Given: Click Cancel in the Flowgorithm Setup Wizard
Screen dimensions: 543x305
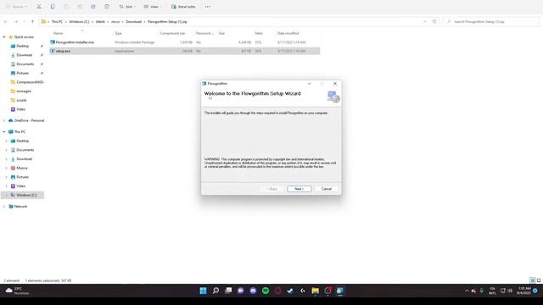Looking at the screenshot, I should 327,189.
